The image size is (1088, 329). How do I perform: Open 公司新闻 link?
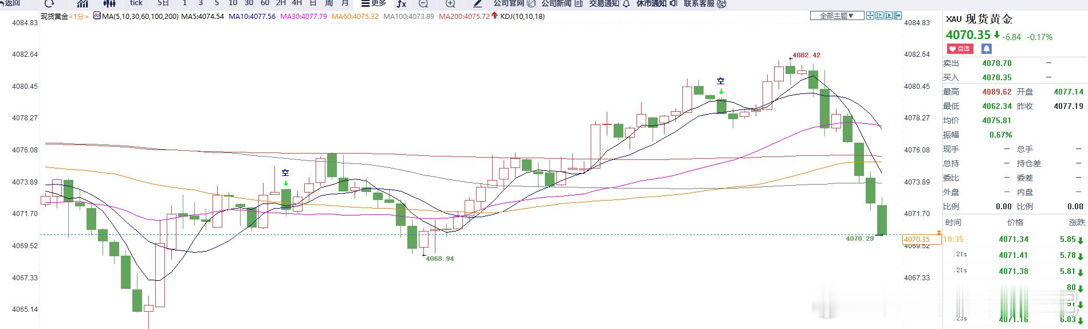click(561, 3)
